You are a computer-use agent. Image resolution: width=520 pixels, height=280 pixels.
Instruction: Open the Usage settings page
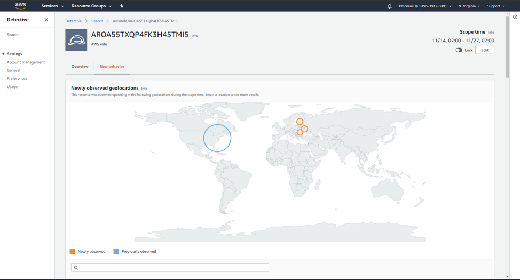[x=12, y=87]
